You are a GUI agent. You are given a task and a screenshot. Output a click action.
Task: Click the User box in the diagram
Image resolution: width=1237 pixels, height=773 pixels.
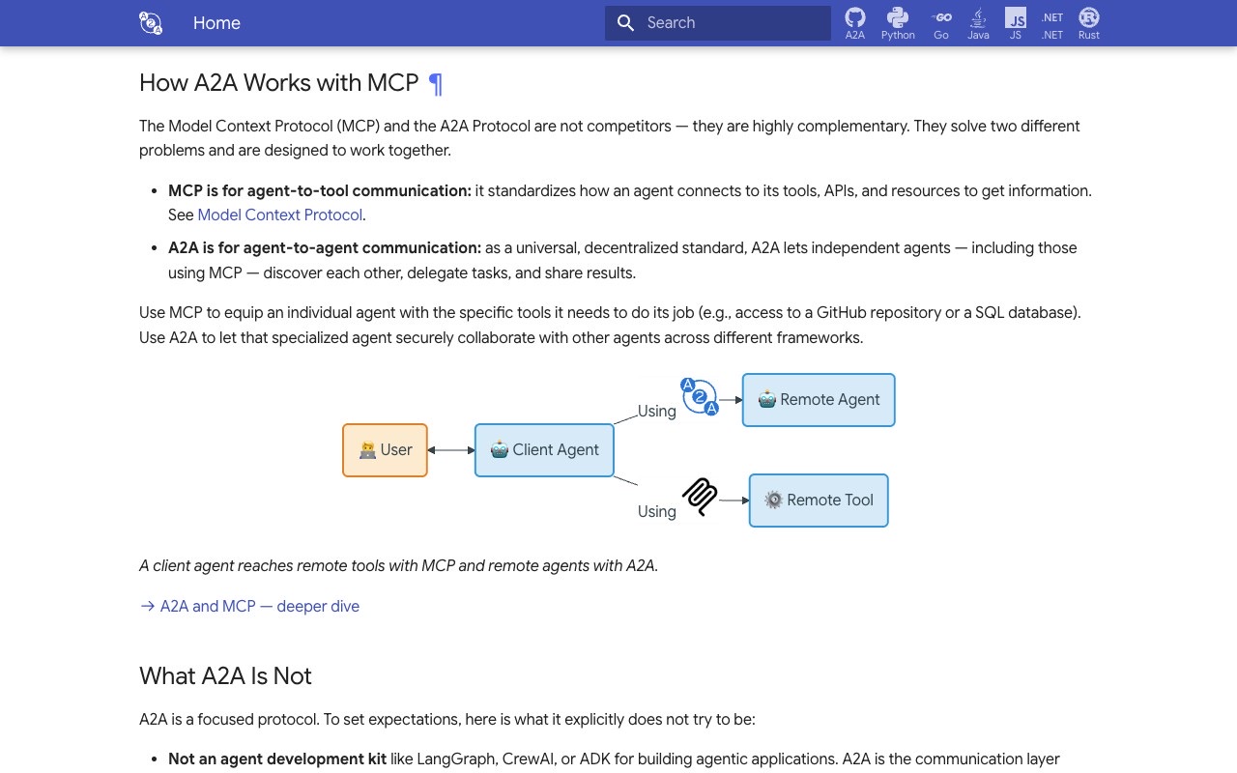(x=385, y=450)
